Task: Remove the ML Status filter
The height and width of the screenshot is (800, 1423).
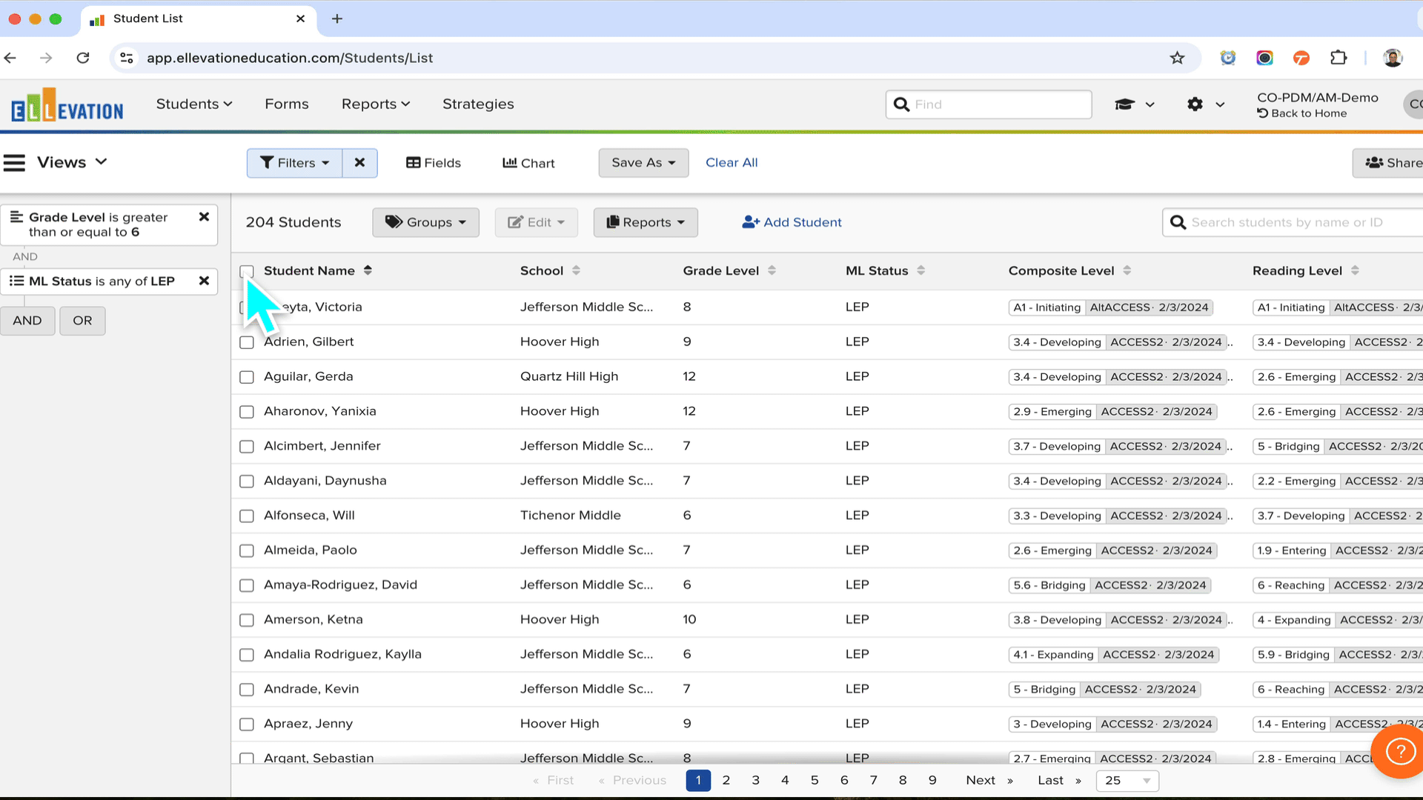Action: (204, 281)
